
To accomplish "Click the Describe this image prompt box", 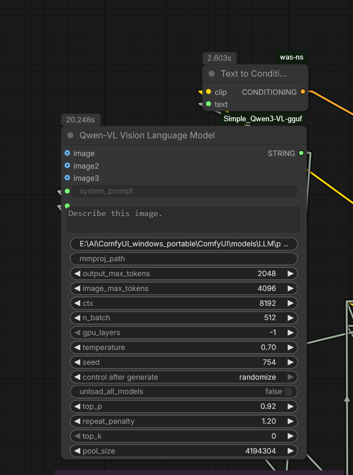I will 184,220.
